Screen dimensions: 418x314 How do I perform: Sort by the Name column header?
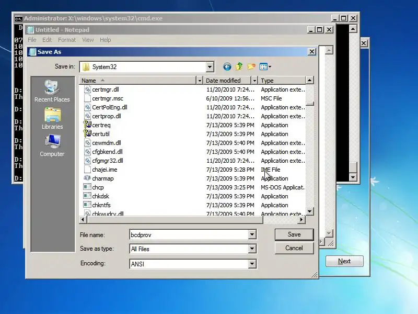point(137,81)
